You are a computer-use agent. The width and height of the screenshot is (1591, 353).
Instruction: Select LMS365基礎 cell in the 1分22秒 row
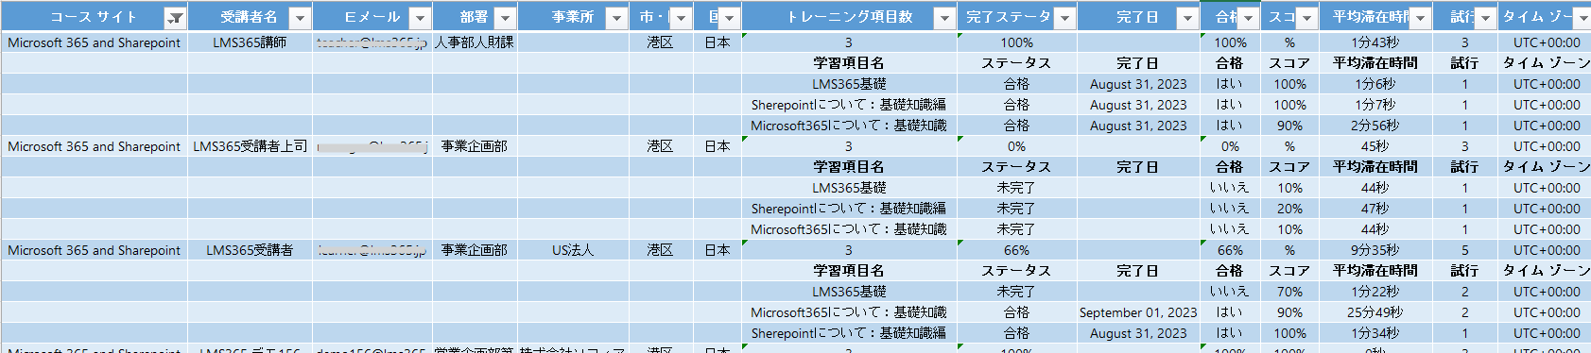(849, 292)
